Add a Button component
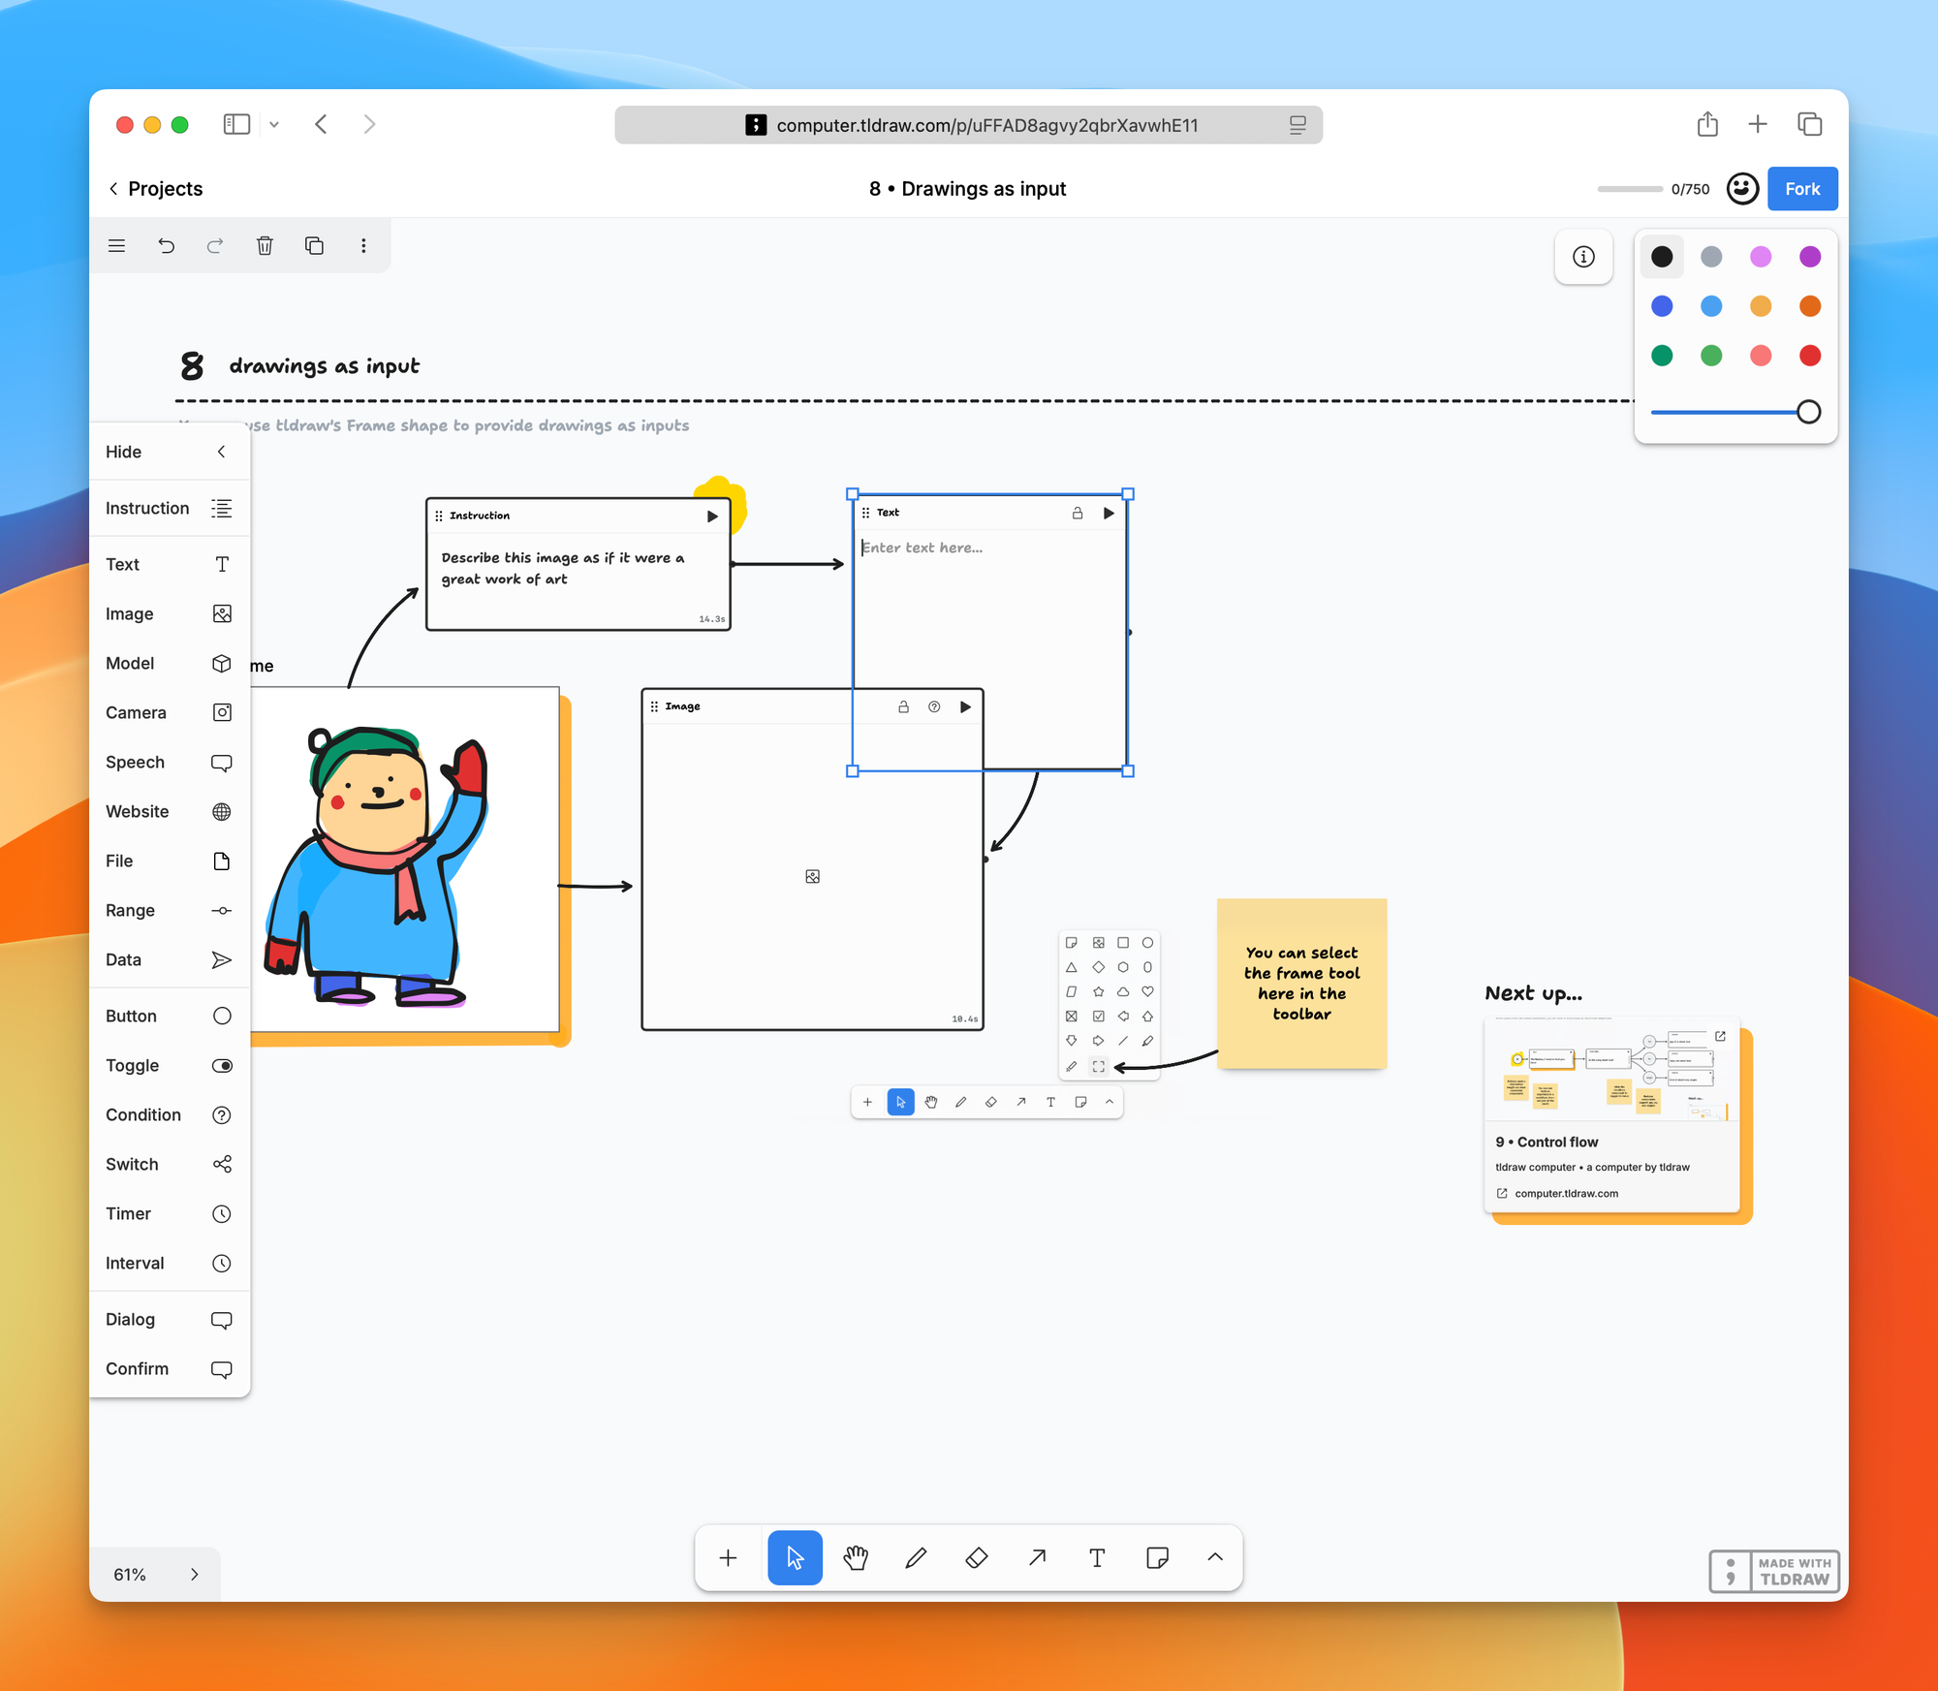 (x=170, y=1016)
